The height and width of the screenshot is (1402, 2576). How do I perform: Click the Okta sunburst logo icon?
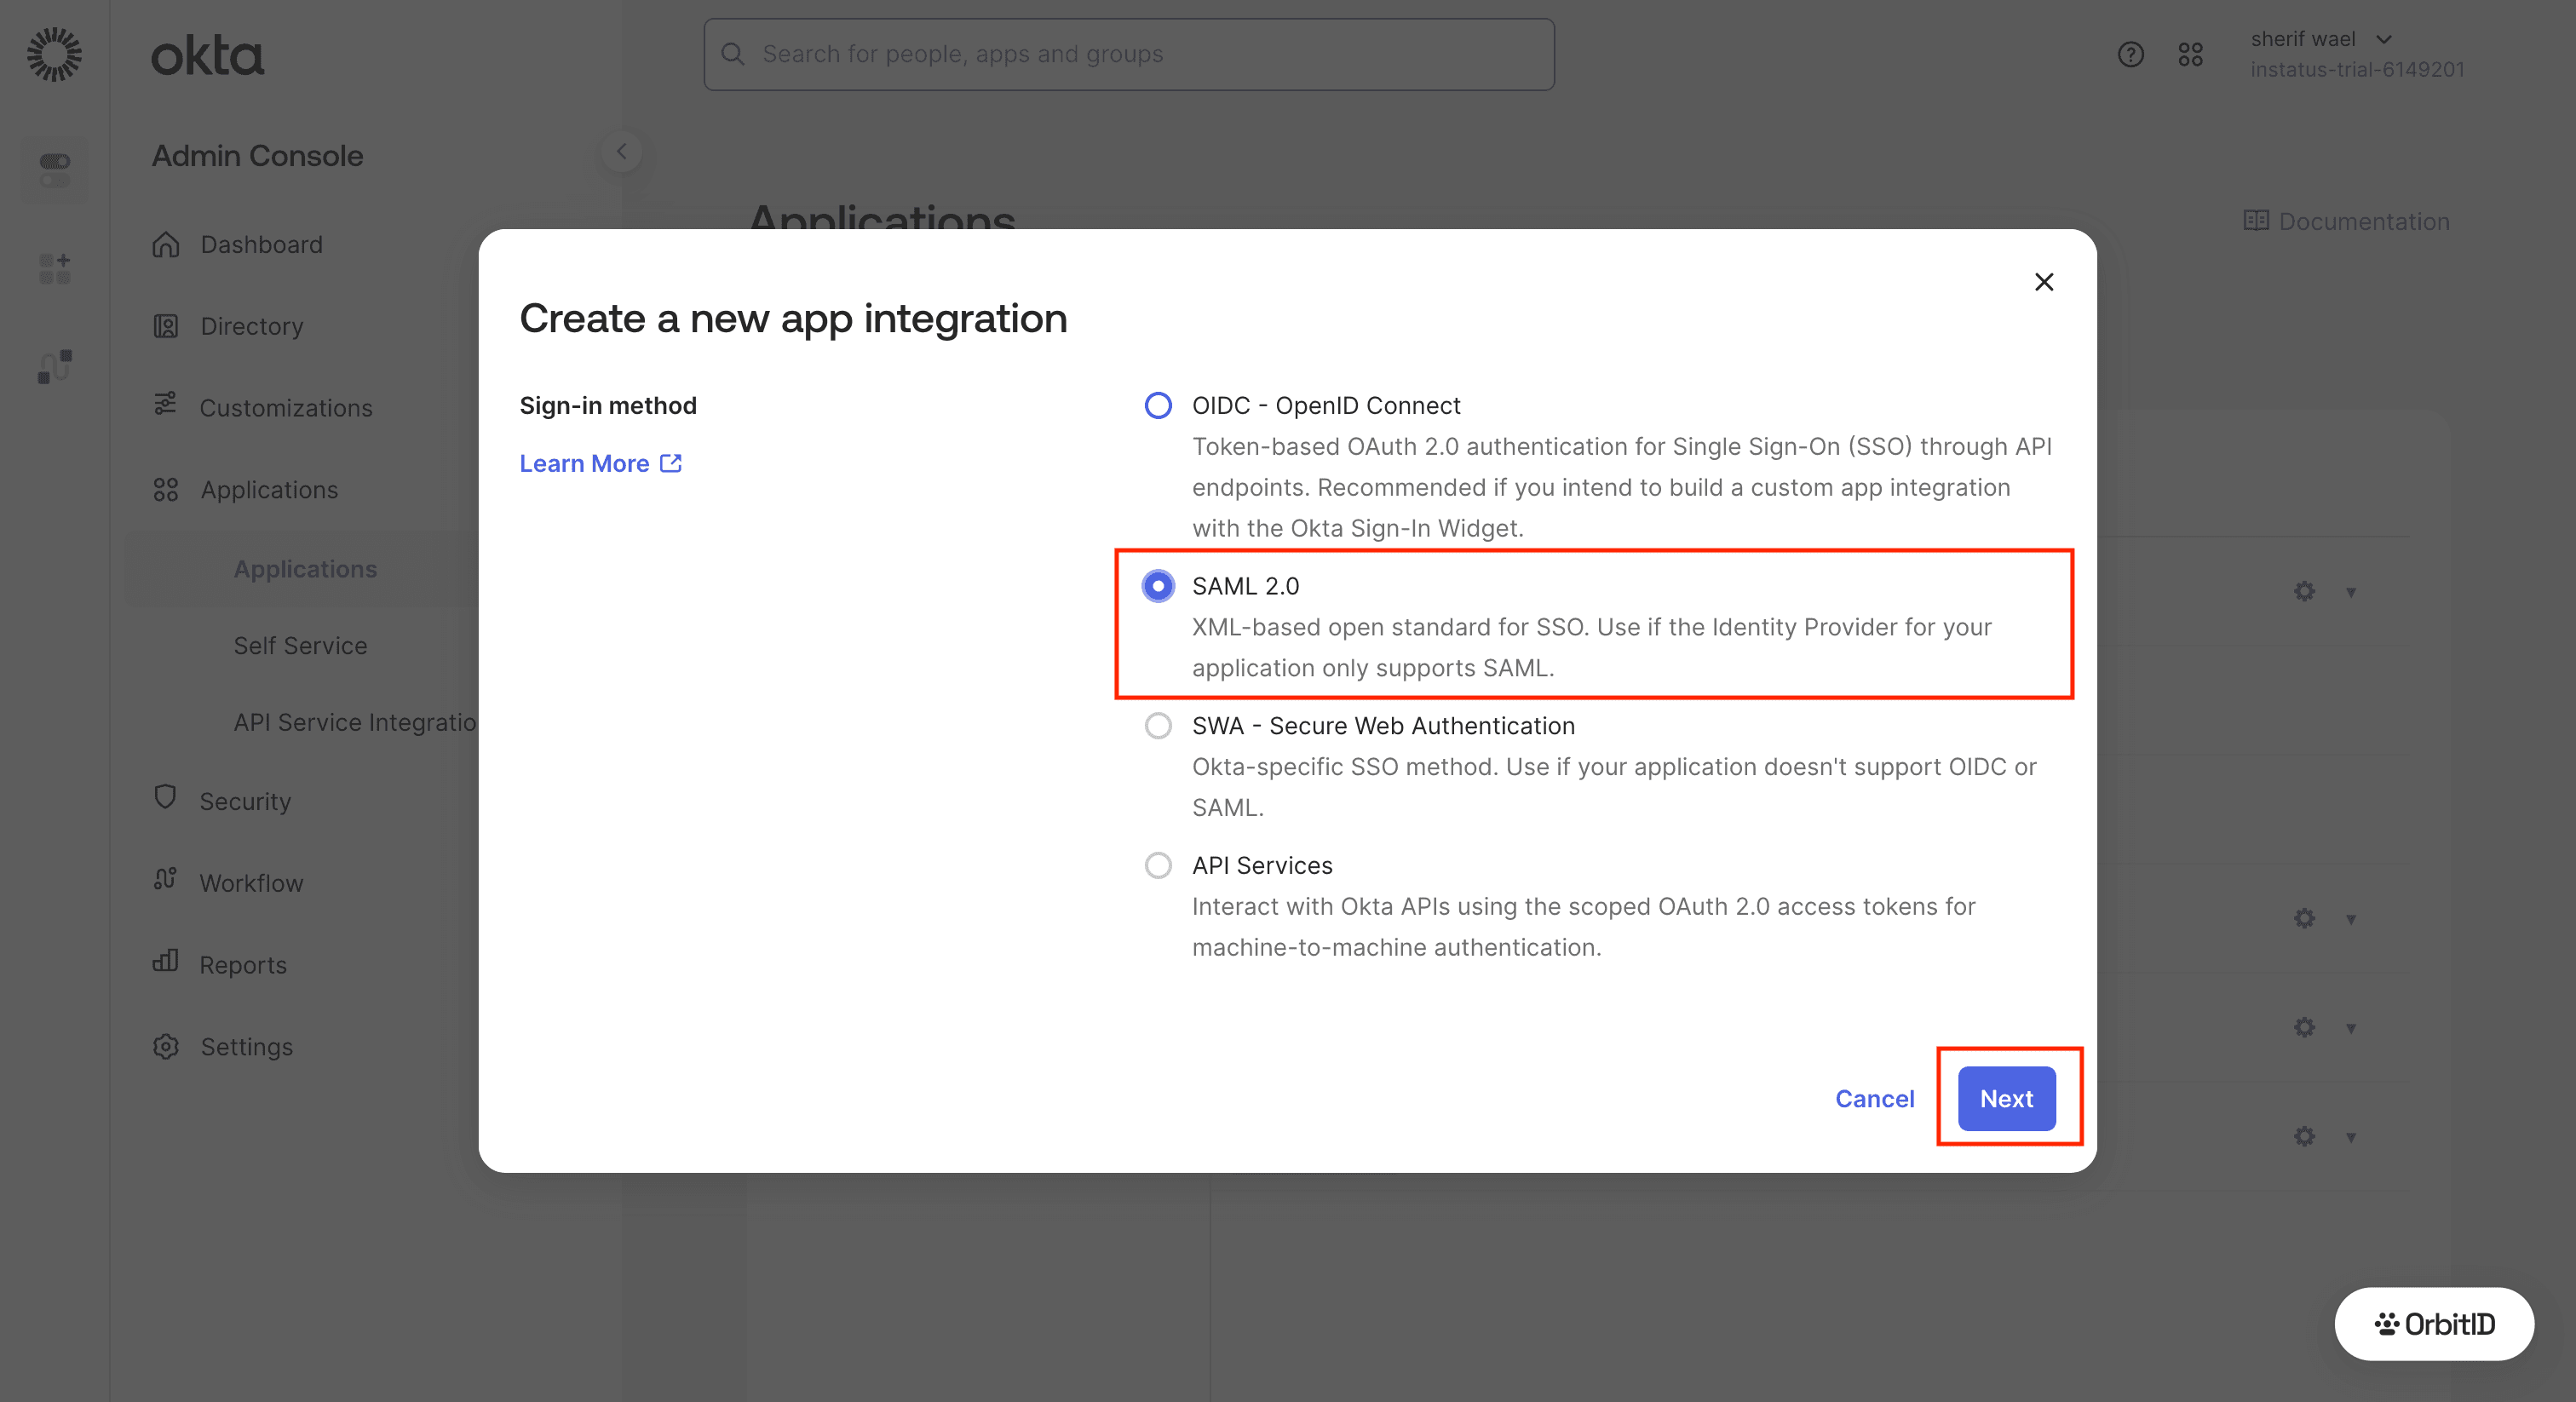(x=54, y=54)
